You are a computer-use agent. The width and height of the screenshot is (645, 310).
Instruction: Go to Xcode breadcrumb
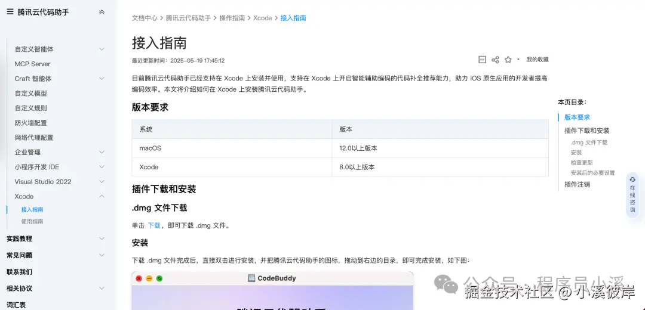coord(262,18)
